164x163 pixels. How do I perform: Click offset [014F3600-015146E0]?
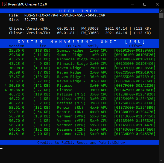(x=135, y=130)
